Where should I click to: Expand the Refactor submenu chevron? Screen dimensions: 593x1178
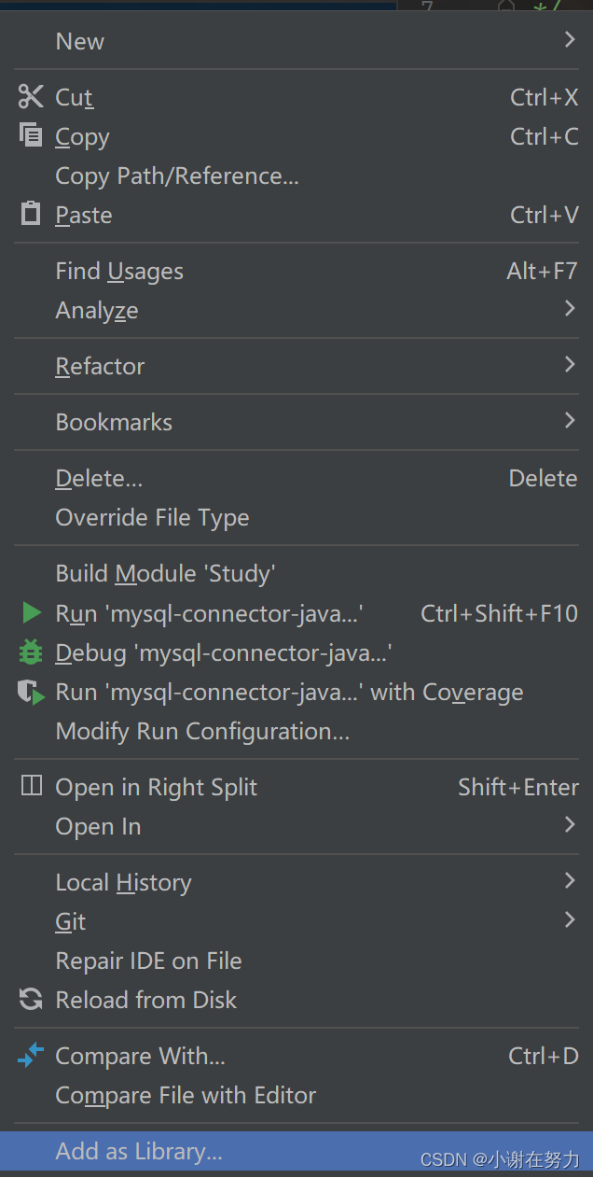(x=570, y=364)
